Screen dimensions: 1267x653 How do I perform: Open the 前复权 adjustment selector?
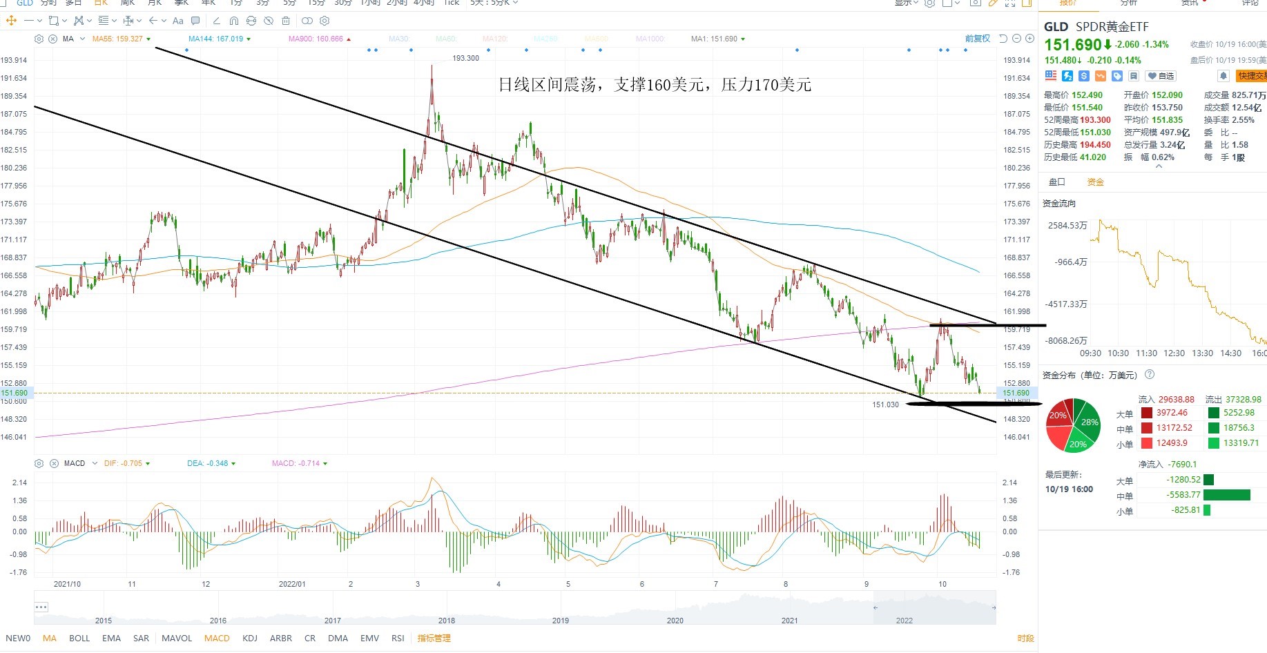click(x=977, y=39)
